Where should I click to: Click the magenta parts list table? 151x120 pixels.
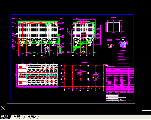pyautogui.click(x=120, y=81)
